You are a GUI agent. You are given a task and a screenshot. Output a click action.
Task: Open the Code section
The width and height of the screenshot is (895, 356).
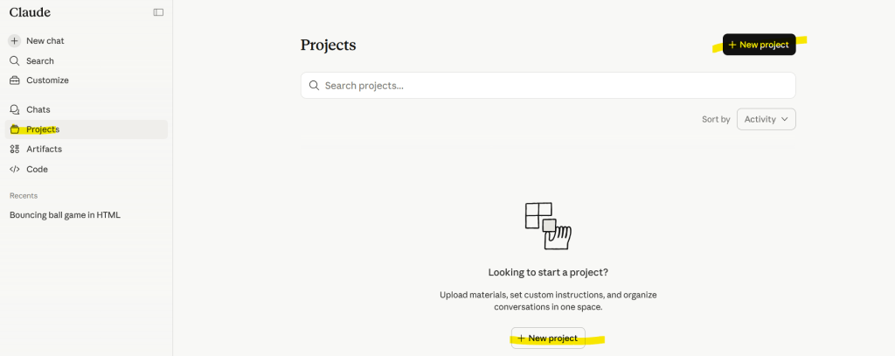[37, 169]
